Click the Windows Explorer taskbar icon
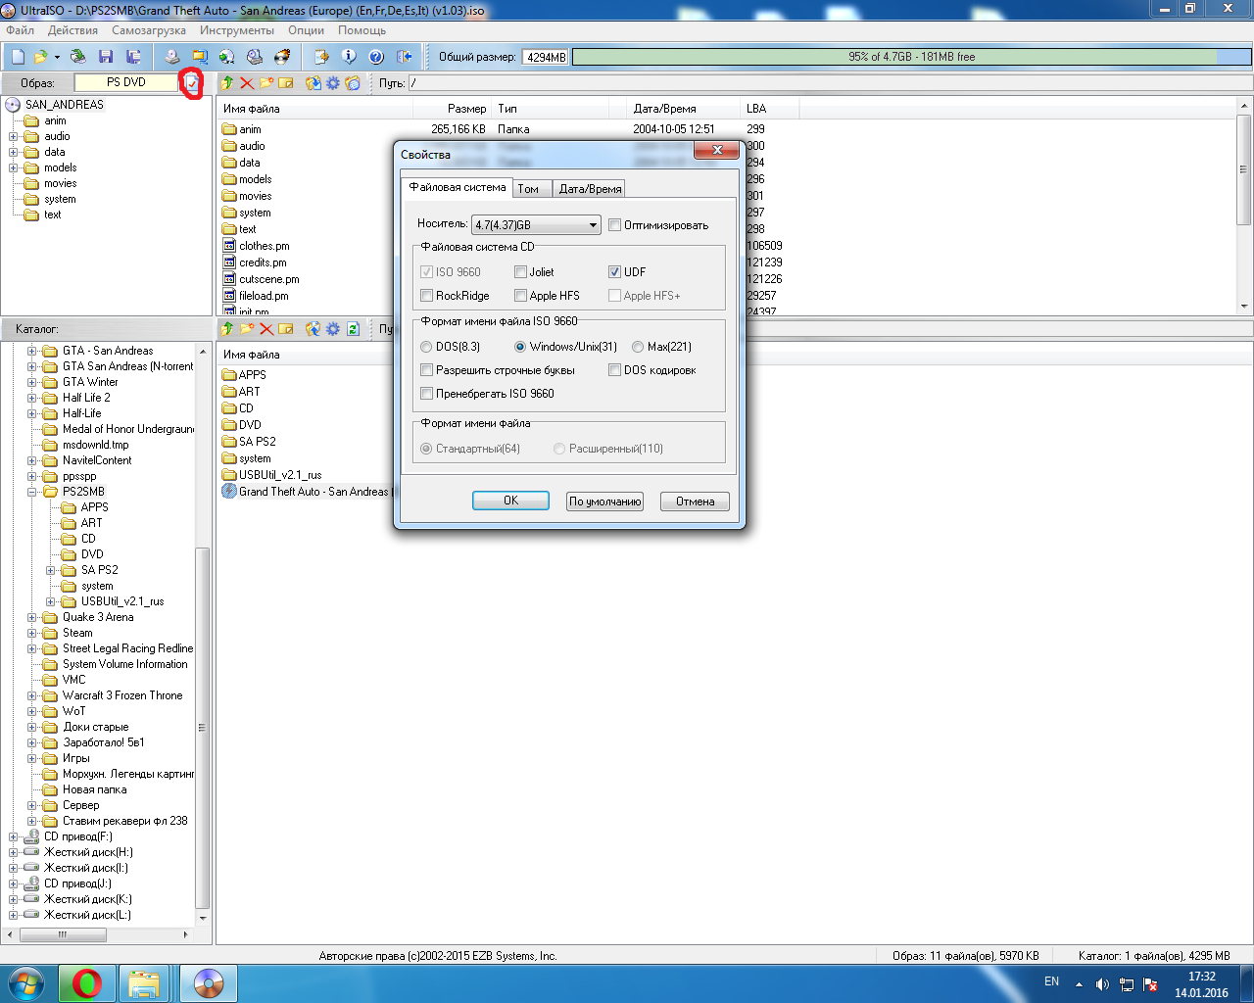Viewport: 1254px width, 1003px height. [144, 983]
